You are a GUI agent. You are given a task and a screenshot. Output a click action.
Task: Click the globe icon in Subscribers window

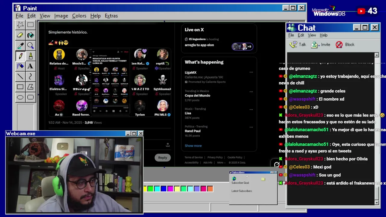[x=234, y=179]
